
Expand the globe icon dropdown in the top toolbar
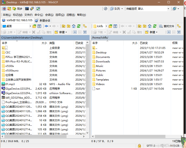click(x=178, y=9)
